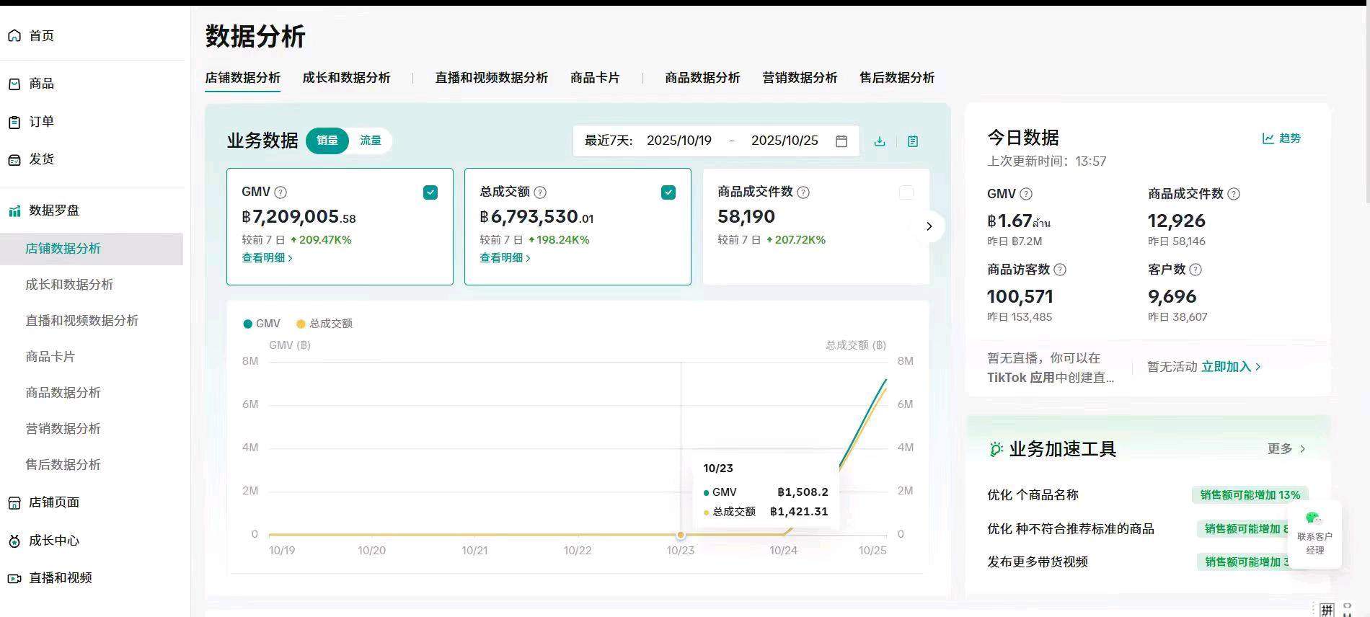Image resolution: width=1370 pixels, height=617 pixels.
Task: Open 店铺数据分析 in sidebar submenu
Action: (x=92, y=249)
